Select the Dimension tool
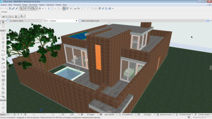212x119 pixels. (3, 104)
